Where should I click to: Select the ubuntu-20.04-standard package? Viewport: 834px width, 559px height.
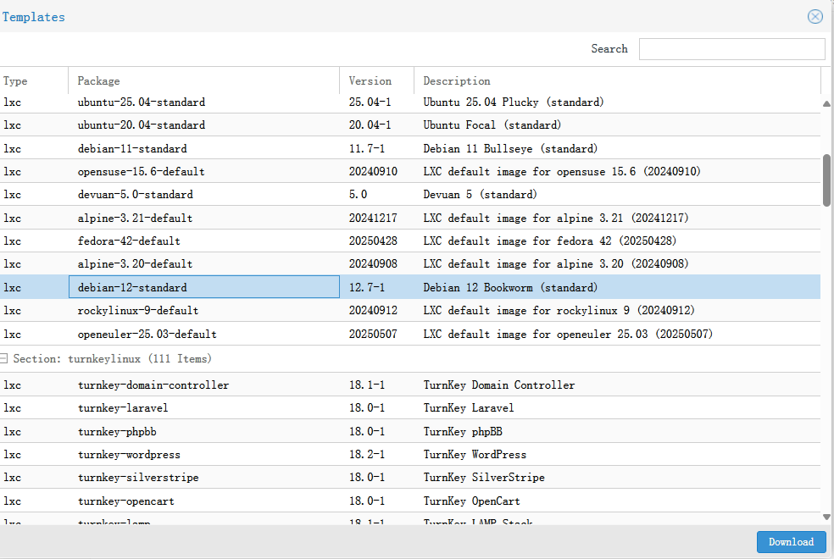tap(141, 125)
